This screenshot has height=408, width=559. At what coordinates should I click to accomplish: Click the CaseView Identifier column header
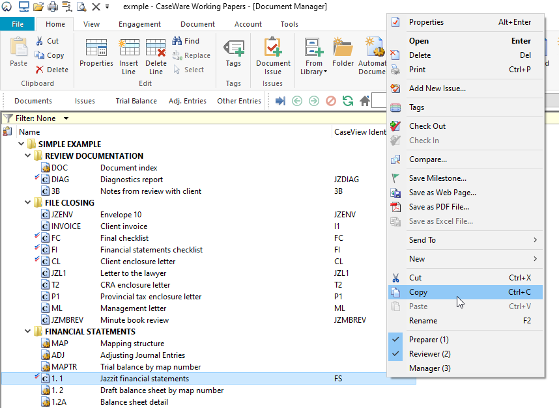coord(360,132)
